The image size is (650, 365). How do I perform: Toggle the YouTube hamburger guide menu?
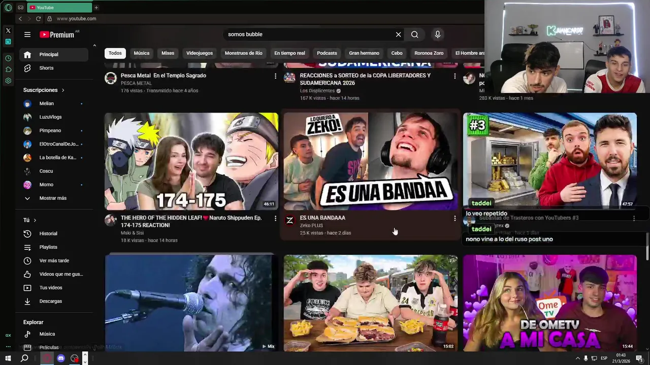point(27,34)
